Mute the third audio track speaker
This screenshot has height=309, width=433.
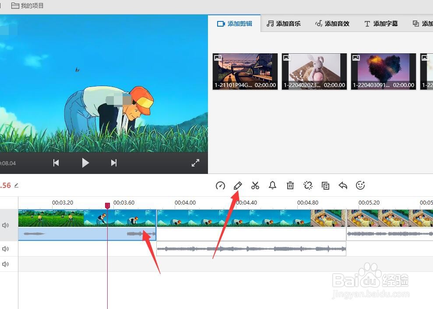coord(6,264)
